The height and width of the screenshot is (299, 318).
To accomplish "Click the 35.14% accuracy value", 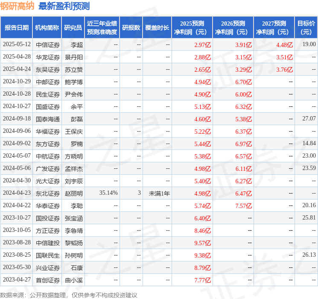I will pyautogui.click(x=108, y=193).
